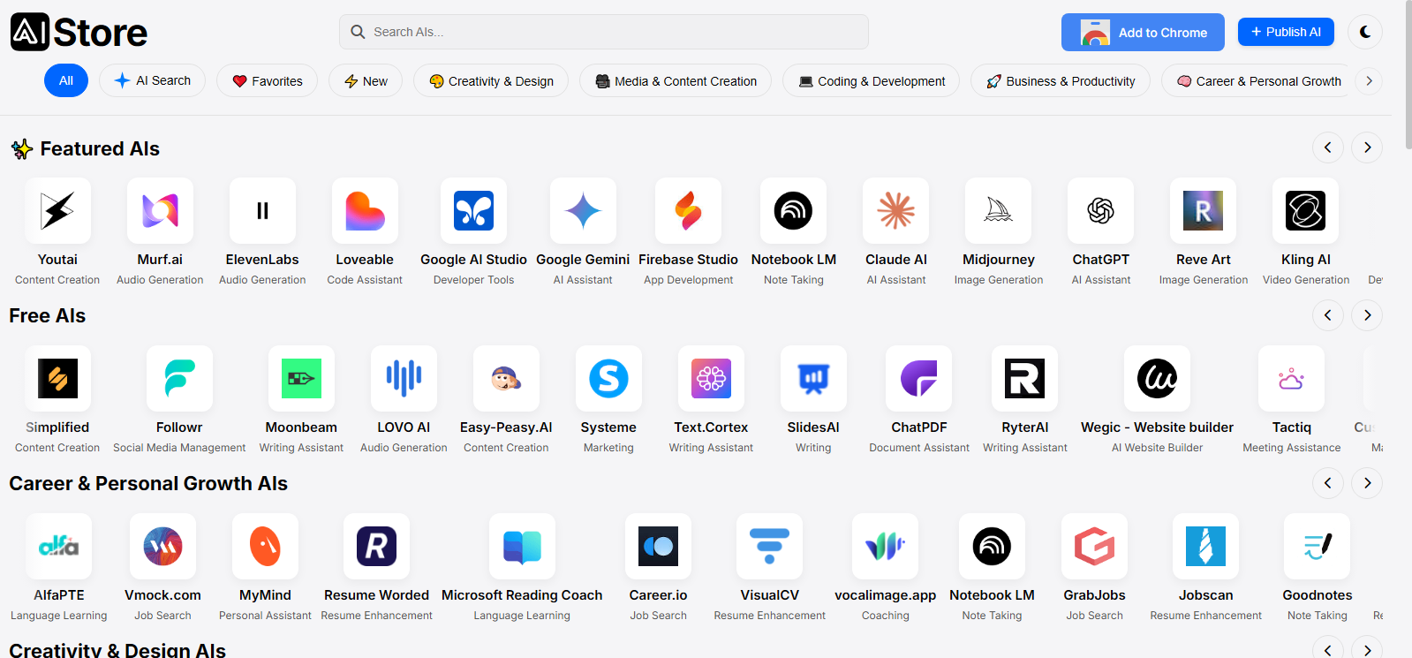Expand more categories with right chevron
The width and height of the screenshot is (1412, 658).
click(x=1369, y=80)
